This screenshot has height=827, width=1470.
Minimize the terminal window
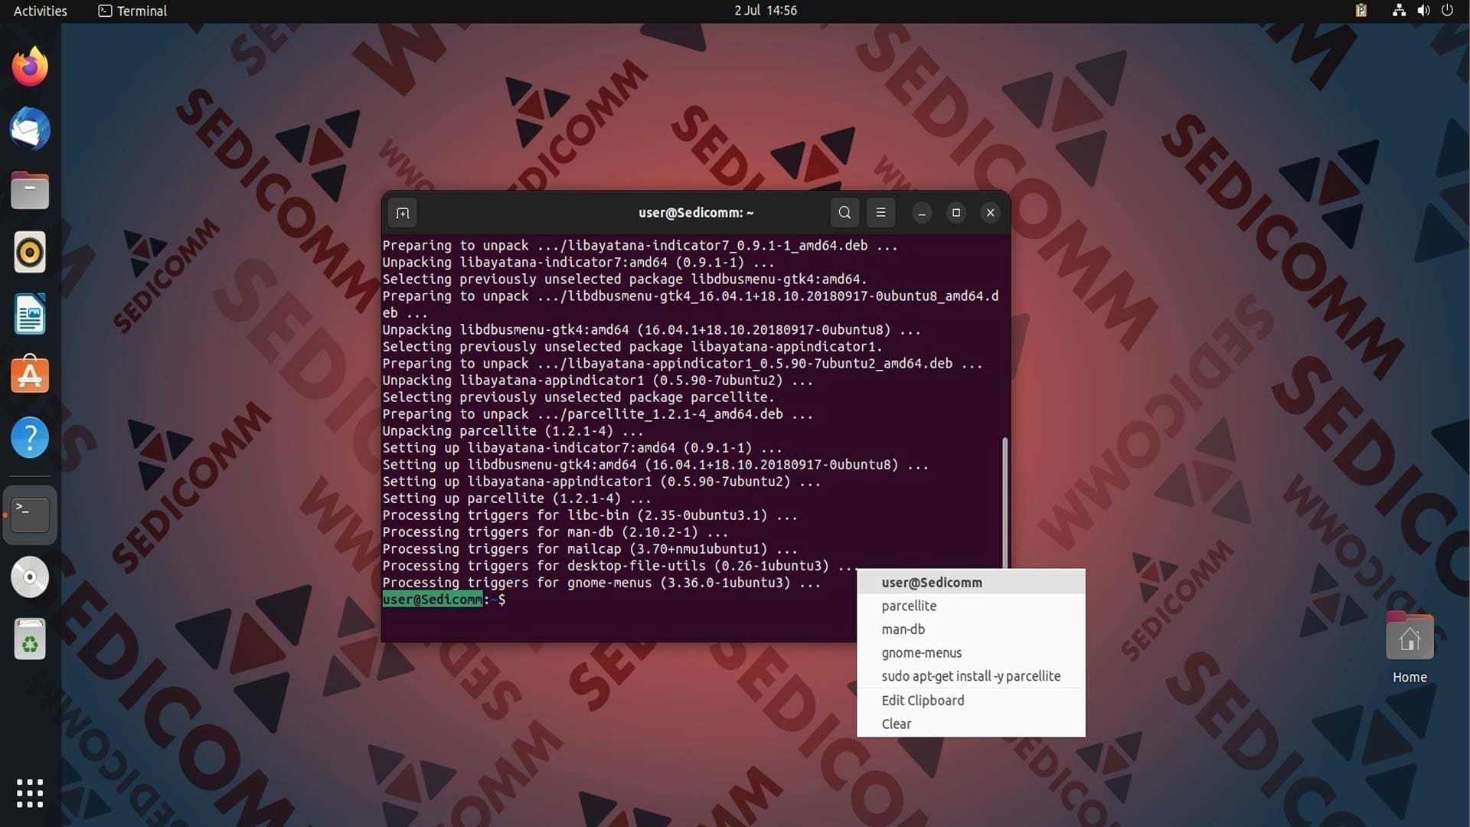922,213
